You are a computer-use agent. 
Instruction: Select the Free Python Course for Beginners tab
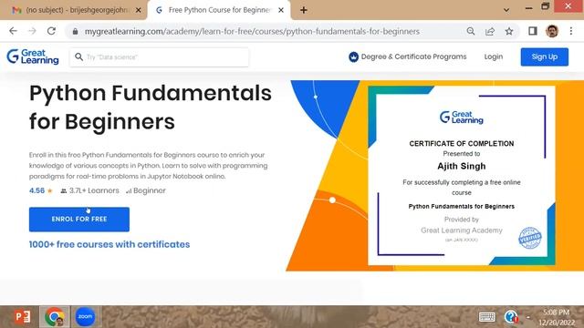click(x=219, y=10)
